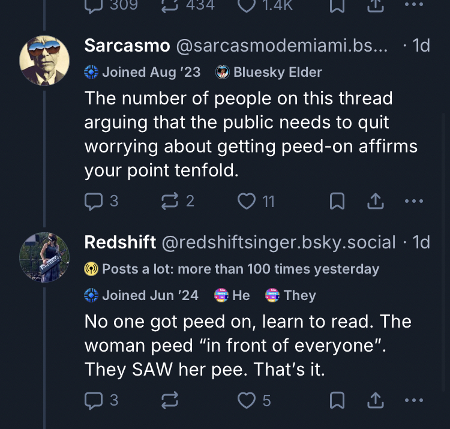450x429 pixels.
Task: Open the Sarcasmo display name link
Action: pyautogui.click(x=127, y=46)
